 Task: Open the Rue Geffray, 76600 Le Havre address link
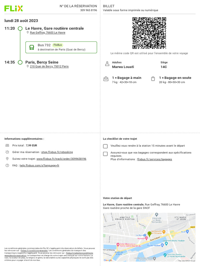click(48, 32)
